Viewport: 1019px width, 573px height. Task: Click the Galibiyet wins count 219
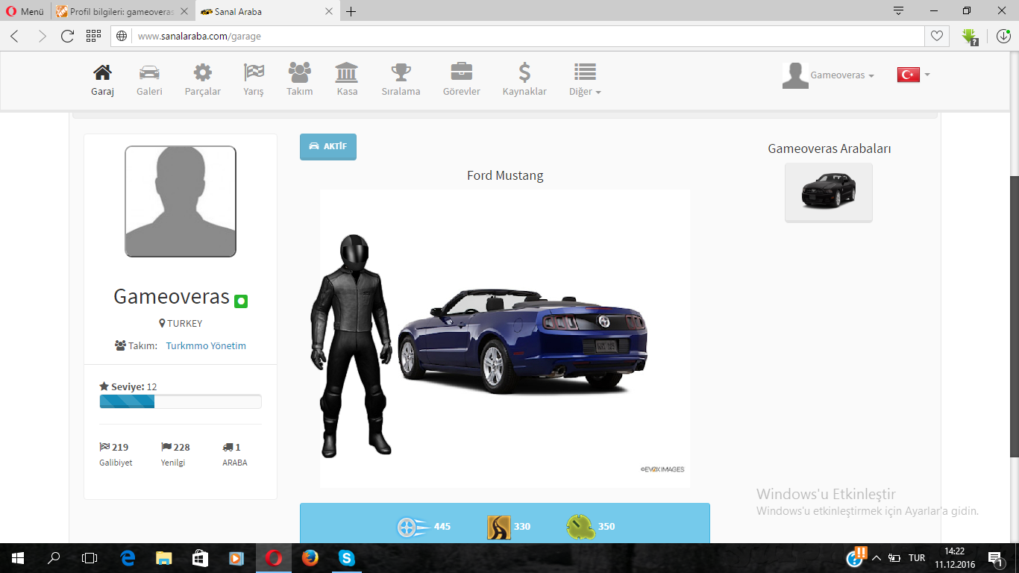(115, 448)
